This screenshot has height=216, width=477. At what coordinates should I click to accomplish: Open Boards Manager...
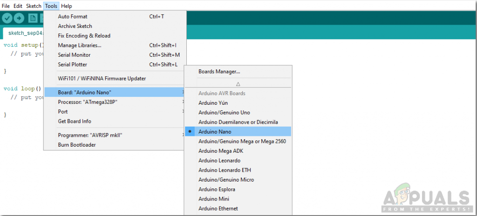coord(219,71)
